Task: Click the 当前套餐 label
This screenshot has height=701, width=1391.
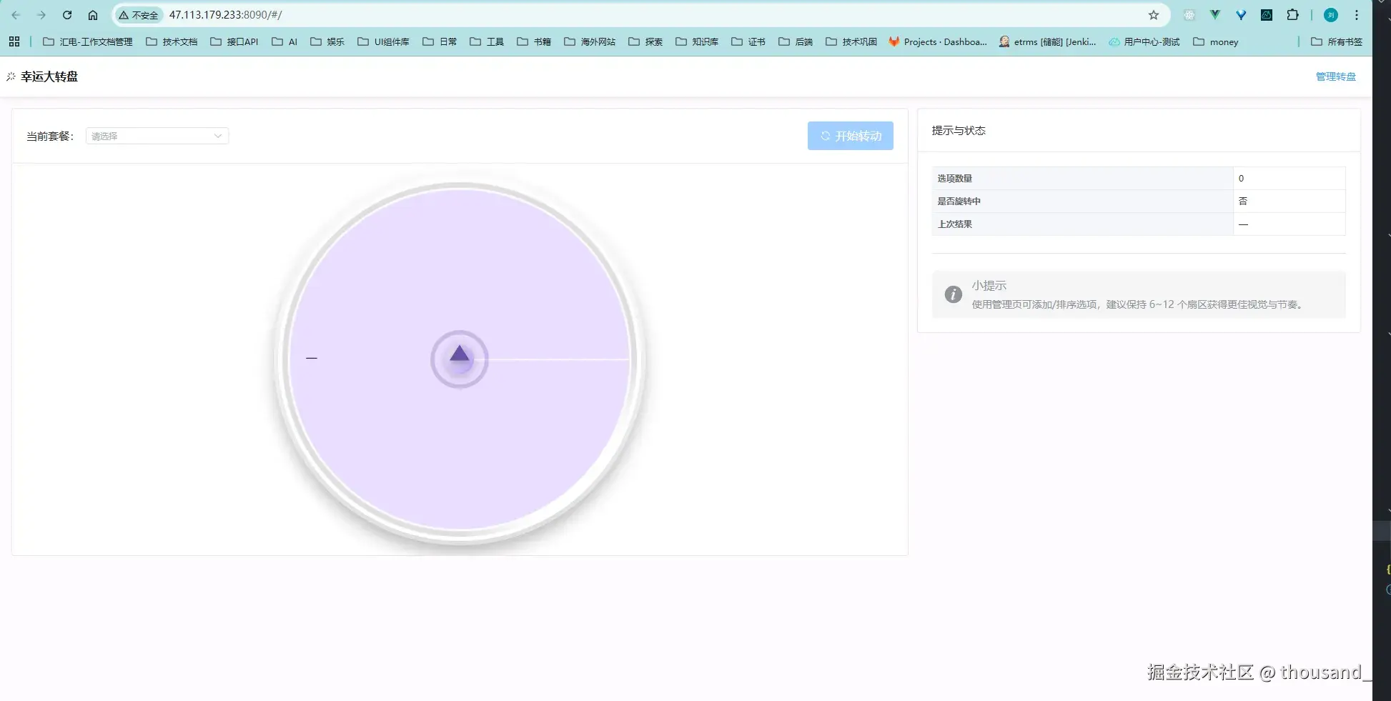Action: [50, 136]
